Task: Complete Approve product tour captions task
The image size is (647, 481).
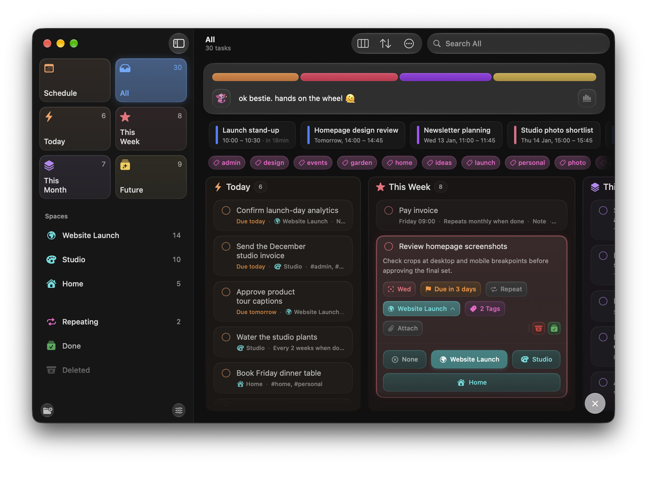Action: click(x=226, y=292)
